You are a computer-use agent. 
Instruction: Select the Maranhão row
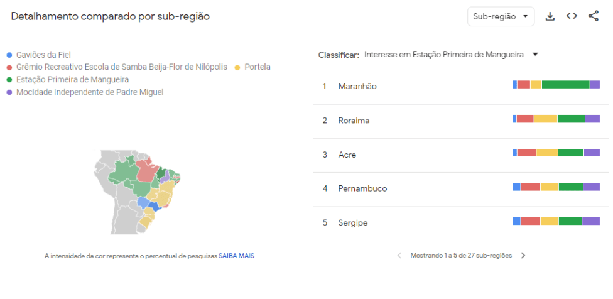point(357,86)
